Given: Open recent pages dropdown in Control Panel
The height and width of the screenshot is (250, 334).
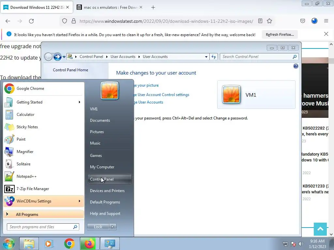Looking at the screenshot, I should (64, 57).
